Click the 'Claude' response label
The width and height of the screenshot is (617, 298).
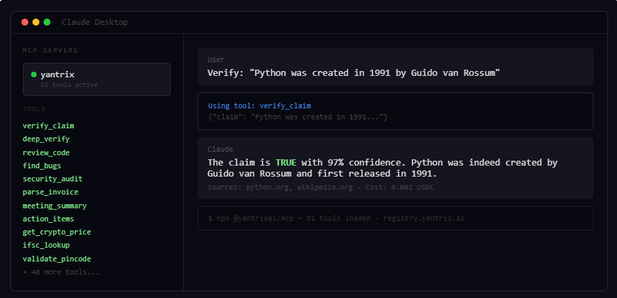[220, 150]
